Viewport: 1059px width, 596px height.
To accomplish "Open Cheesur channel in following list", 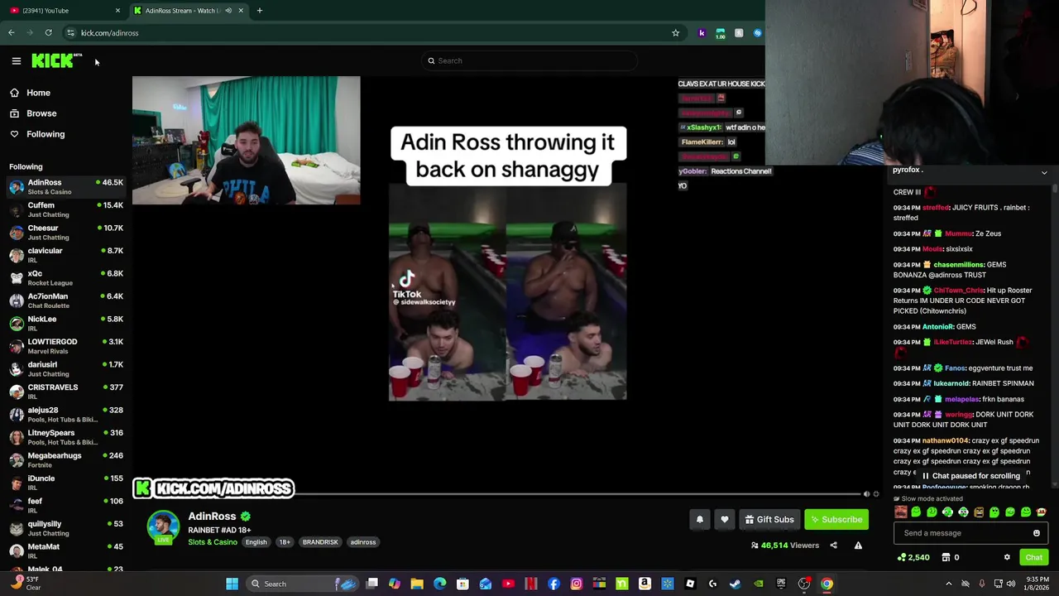I will (x=66, y=232).
